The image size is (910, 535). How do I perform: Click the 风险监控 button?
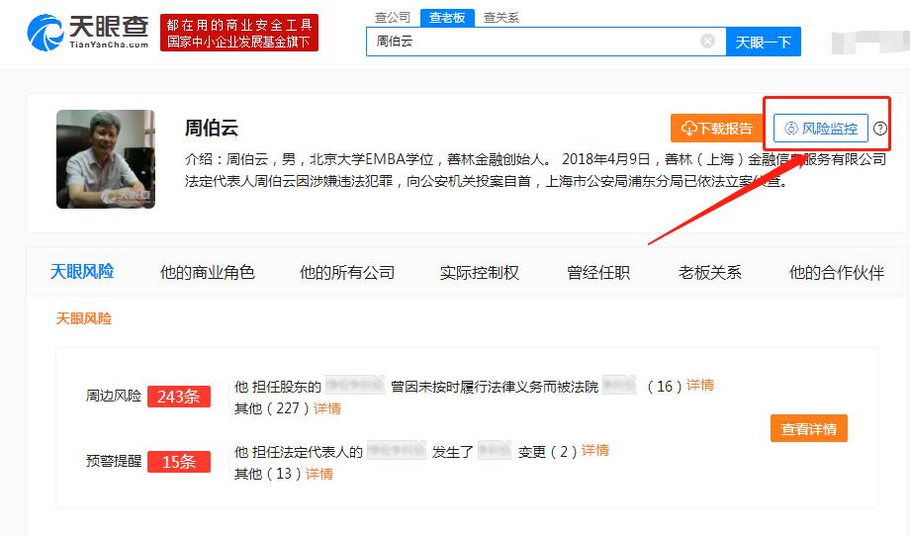tap(821, 129)
